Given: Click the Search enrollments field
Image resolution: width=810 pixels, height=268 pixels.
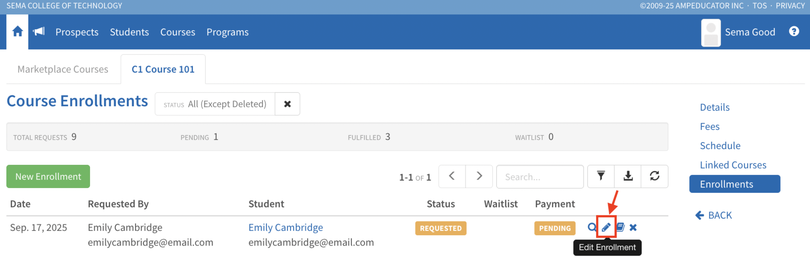Looking at the screenshot, I should coord(540,177).
